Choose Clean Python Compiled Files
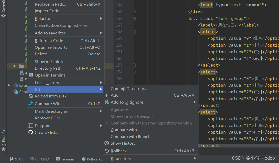Screen dimensions: 279x163 coord(66,26)
